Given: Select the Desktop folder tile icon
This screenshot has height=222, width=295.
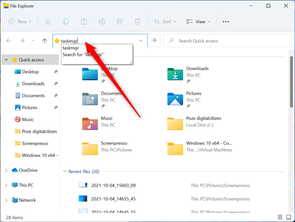Looking at the screenshot, I should click(x=90, y=74).
